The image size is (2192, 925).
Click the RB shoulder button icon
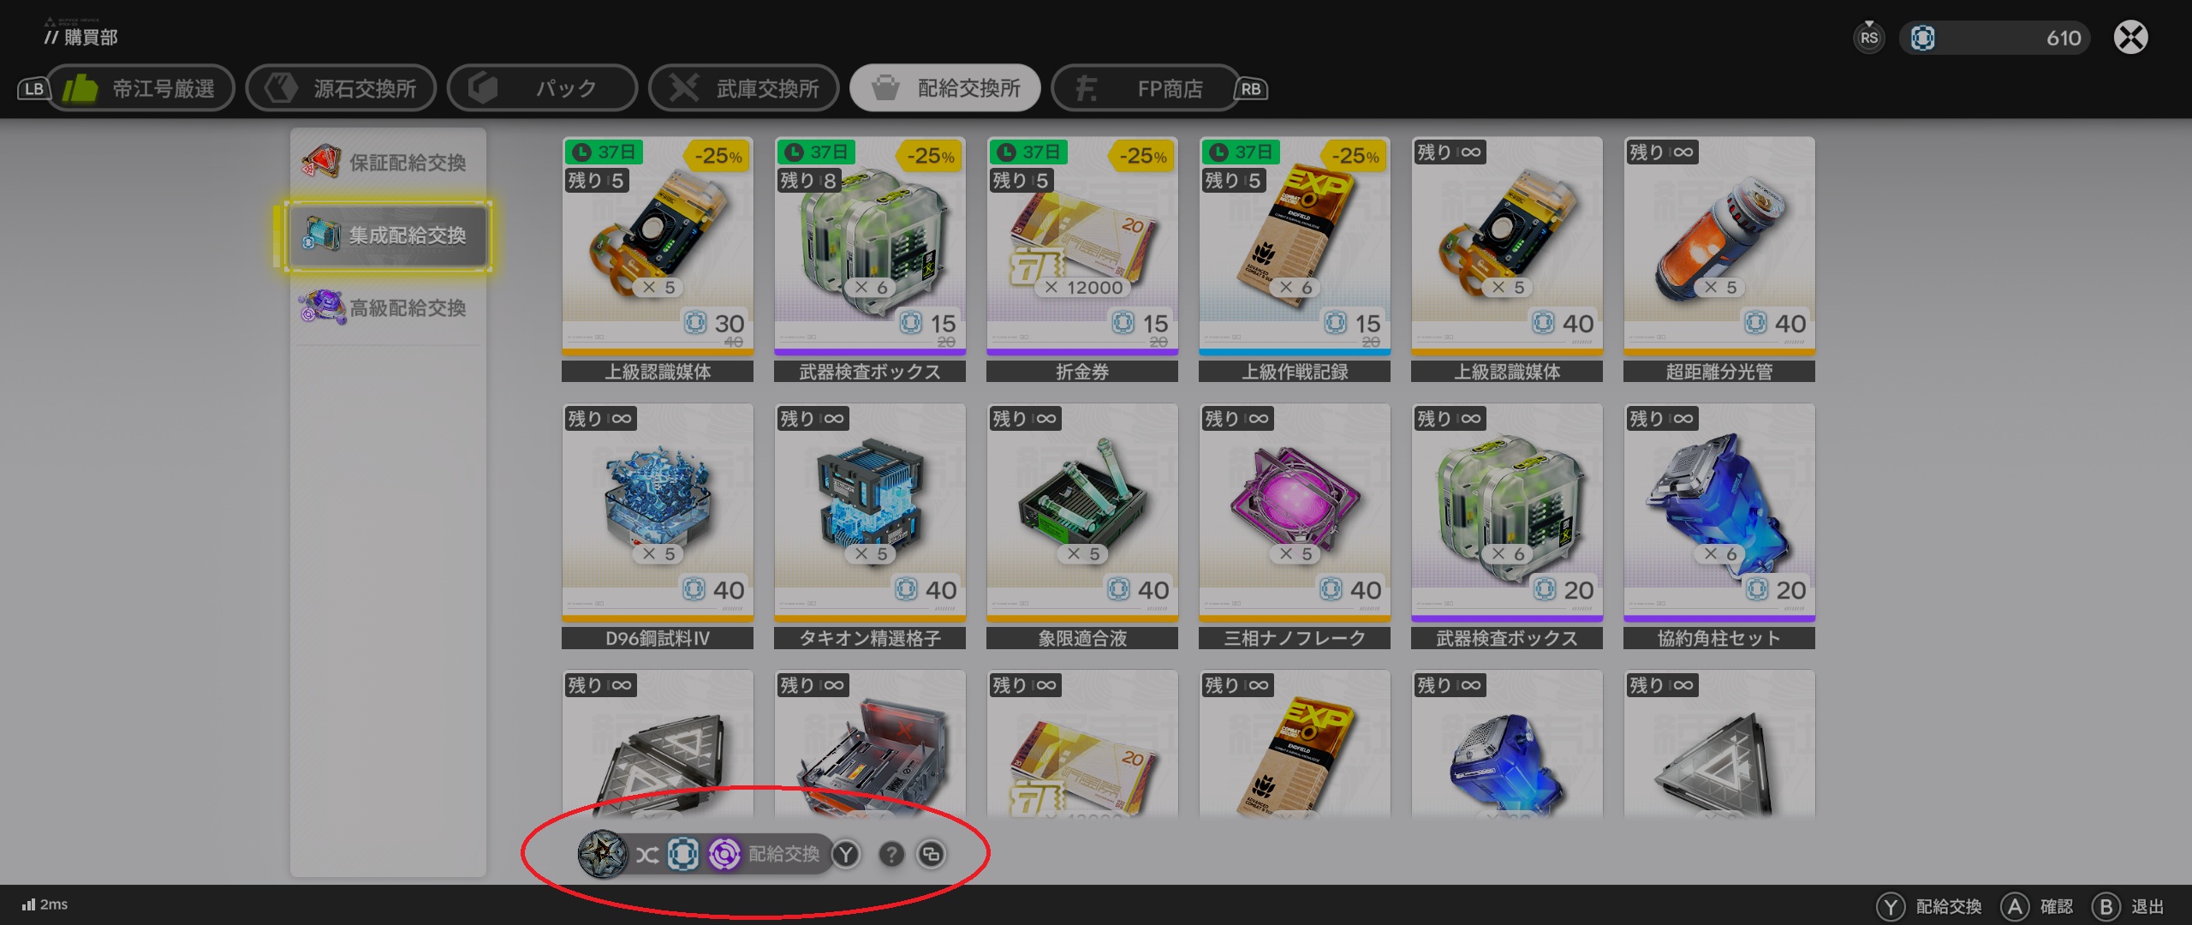(x=1250, y=89)
